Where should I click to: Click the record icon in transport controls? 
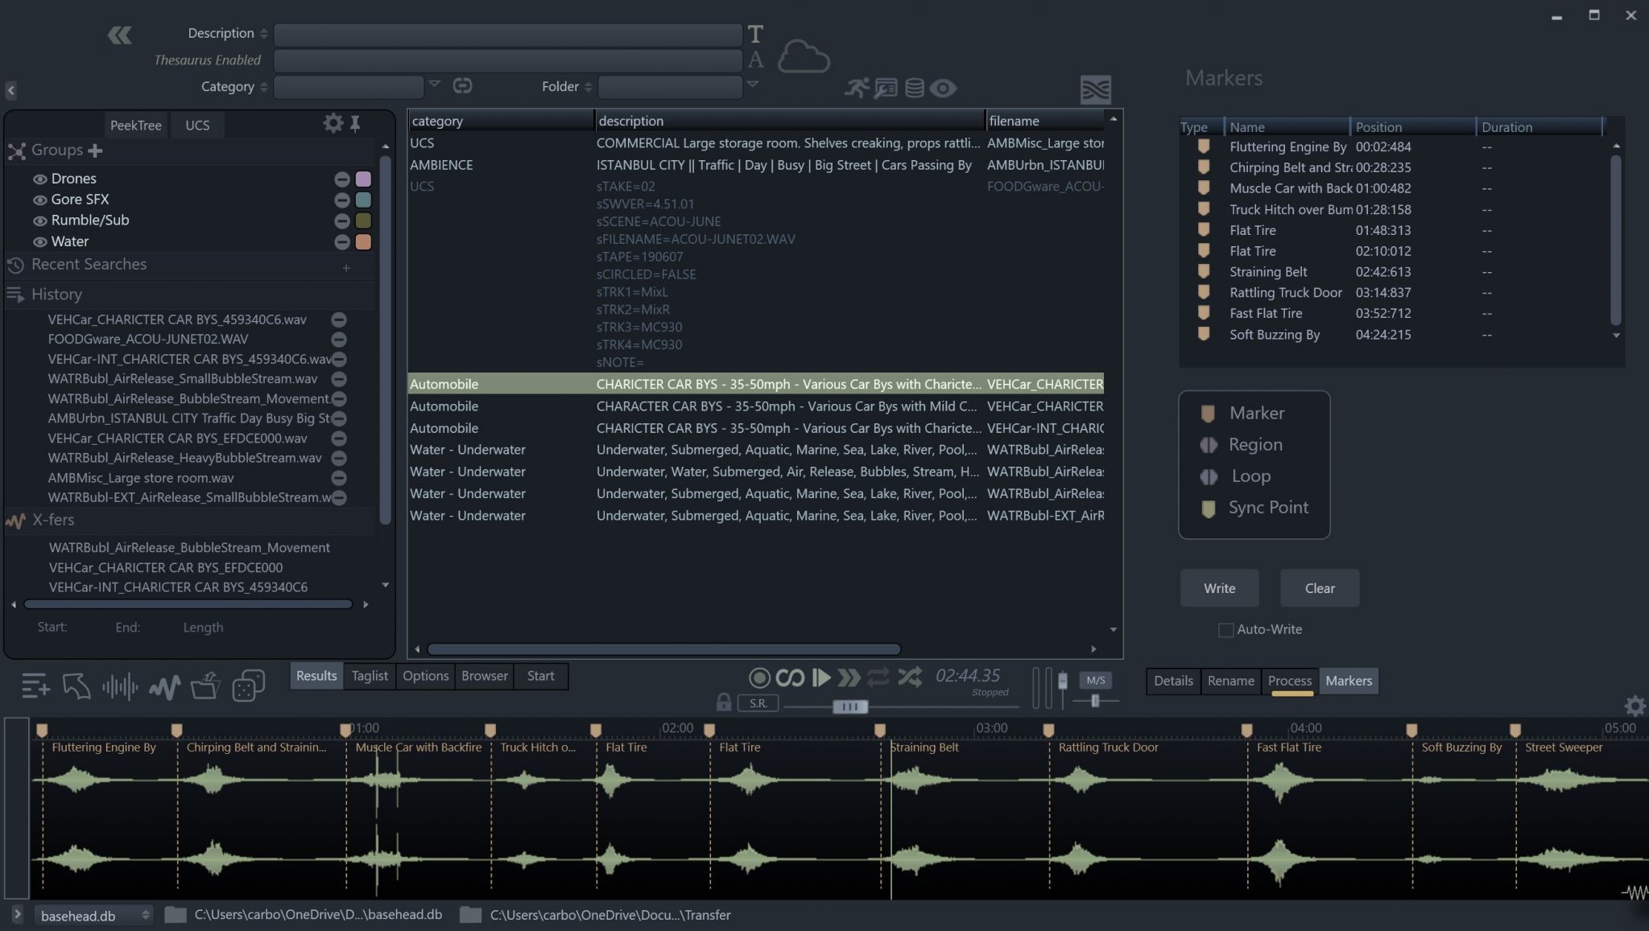(x=758, y=678)
